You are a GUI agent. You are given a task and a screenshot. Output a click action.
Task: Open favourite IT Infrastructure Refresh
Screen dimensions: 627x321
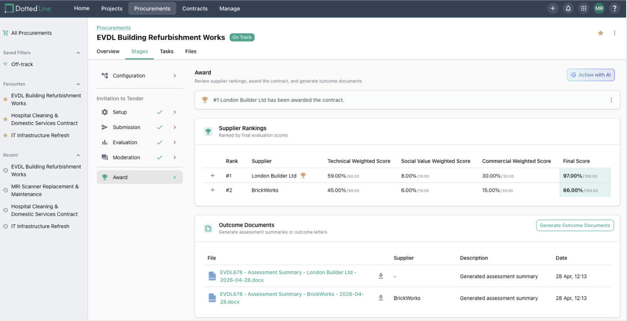40,135
